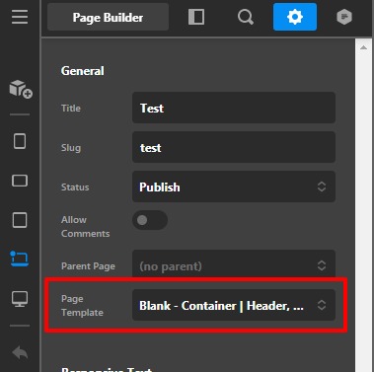
Task: Click the Title label
Action: pos(71,109)
